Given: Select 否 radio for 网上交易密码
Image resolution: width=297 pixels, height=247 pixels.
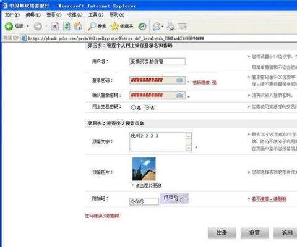Looking at the screenshot, I should [147, 107].
